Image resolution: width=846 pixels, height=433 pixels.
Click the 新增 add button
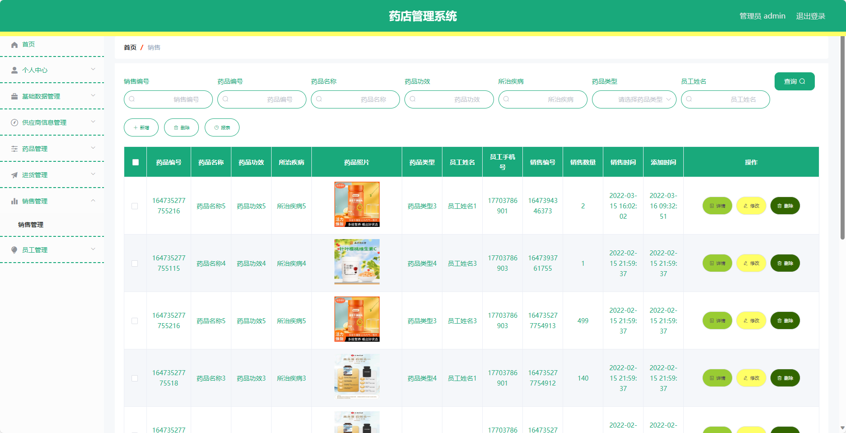click(141, 127)
